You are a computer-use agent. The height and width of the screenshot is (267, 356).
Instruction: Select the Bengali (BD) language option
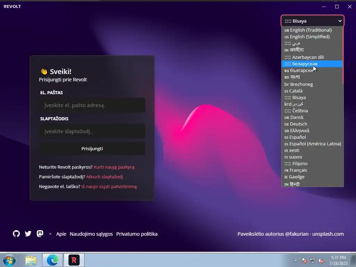pyautogui.click(x=312, y=77)
